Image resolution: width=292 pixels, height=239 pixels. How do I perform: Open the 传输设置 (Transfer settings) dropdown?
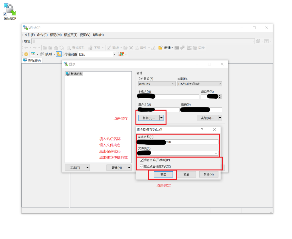click(114, 54)
